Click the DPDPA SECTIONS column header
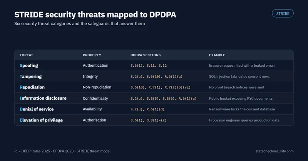Screen dimensions: 308x161 pos(146,55)
